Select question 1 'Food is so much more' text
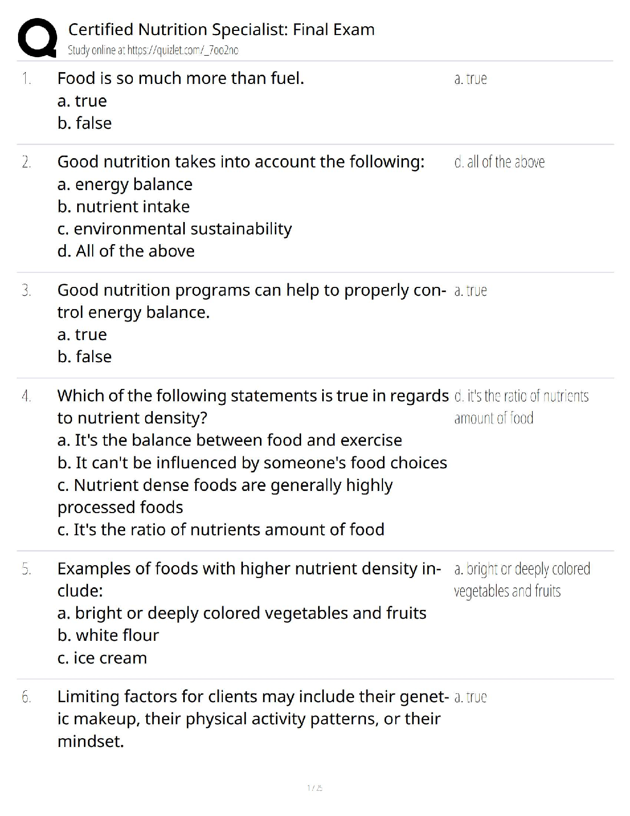Screen dimensions: 630x816 click(181, 78)
